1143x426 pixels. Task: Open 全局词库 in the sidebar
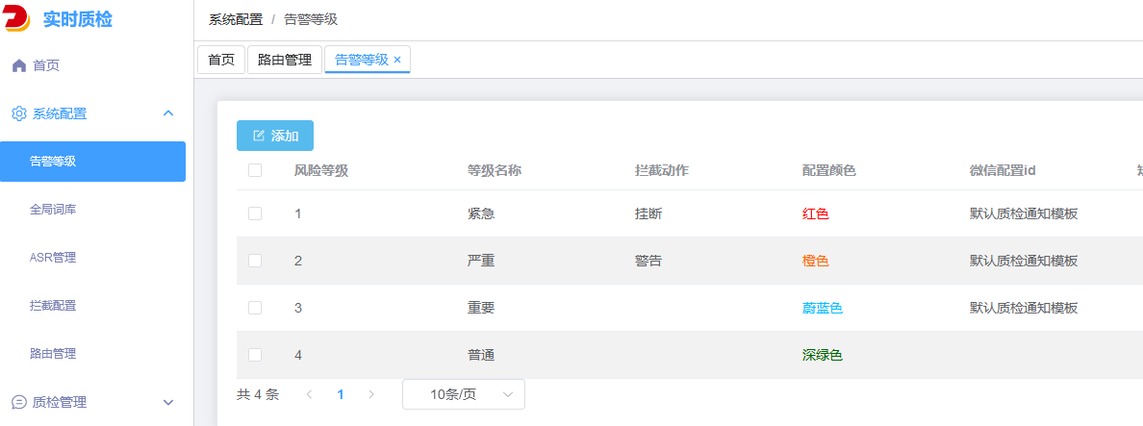pos(53,210)
